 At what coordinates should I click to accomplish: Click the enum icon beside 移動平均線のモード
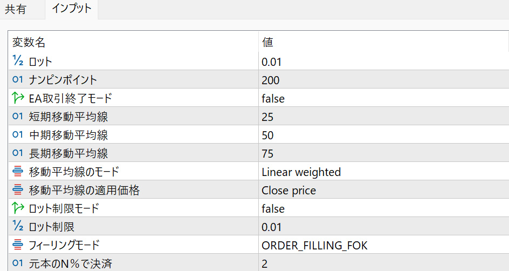coord(17,172)
